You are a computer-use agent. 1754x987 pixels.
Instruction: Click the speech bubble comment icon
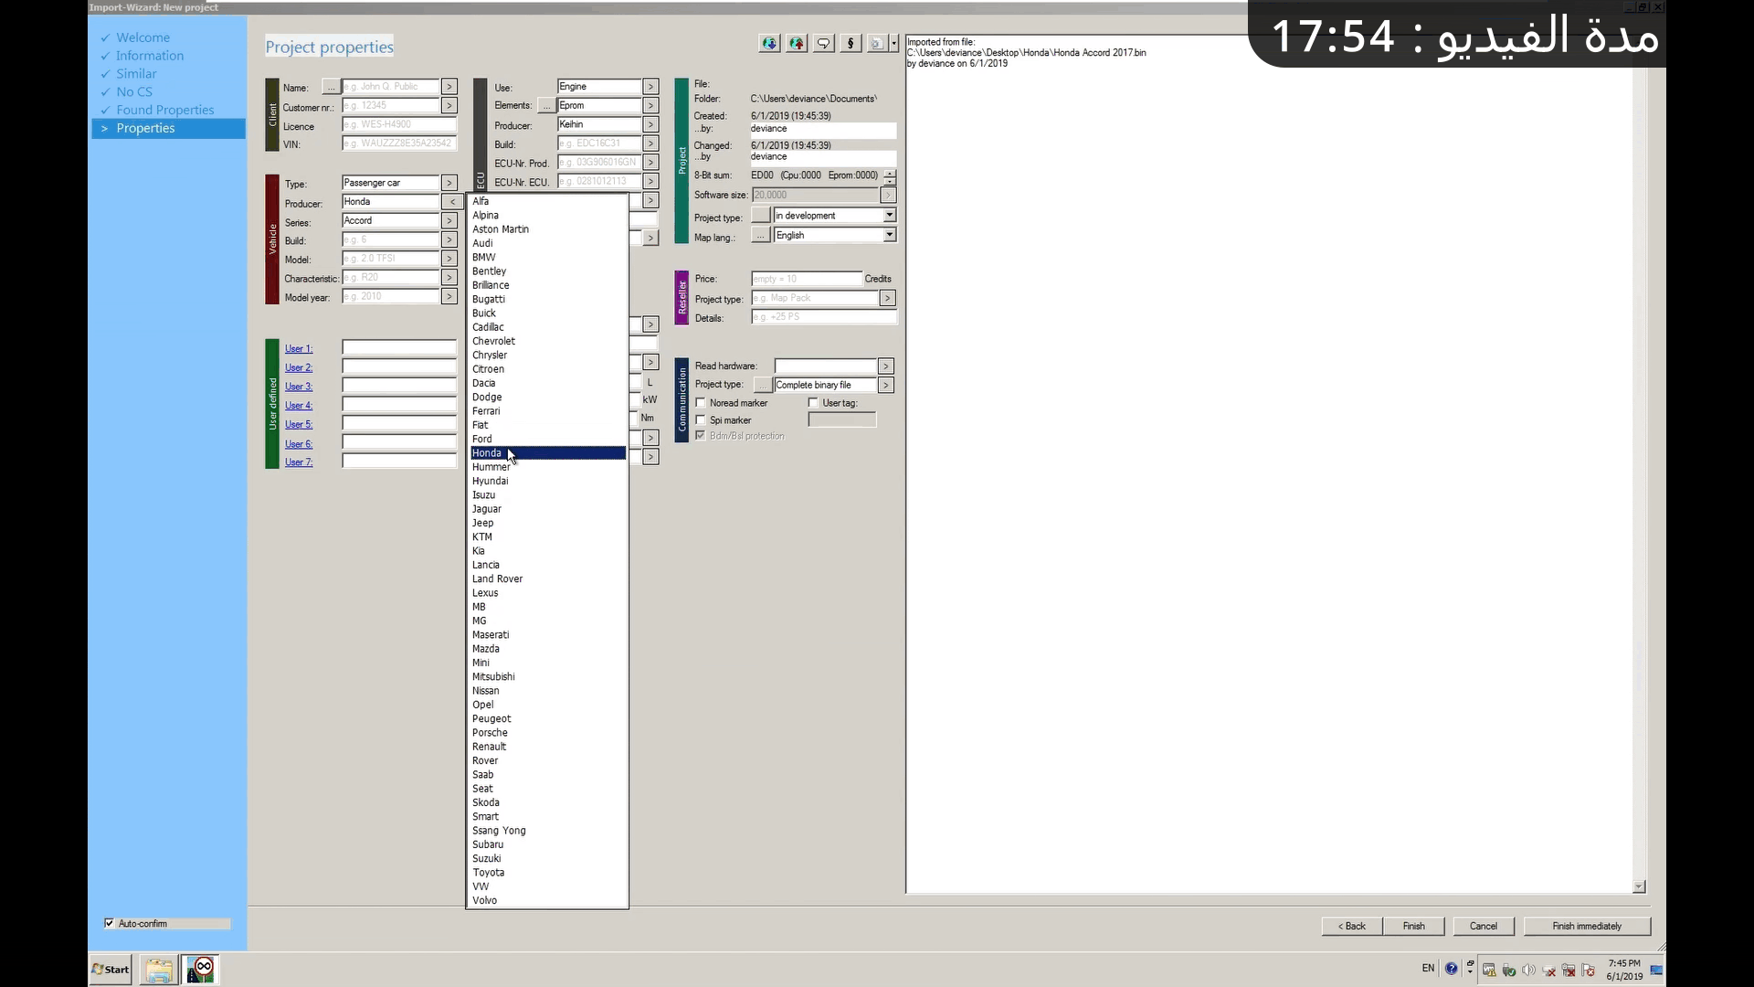(823, 43)
